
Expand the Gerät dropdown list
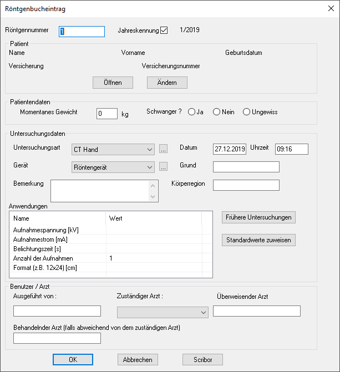(150, 167)
